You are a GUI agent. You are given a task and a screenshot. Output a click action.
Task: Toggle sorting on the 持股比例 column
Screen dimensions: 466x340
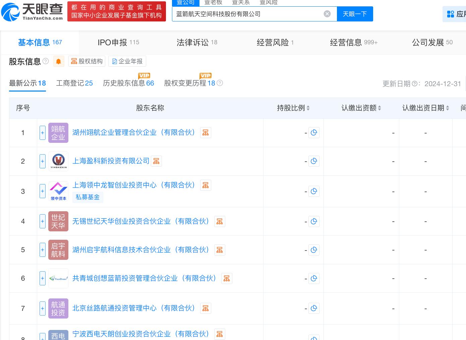(308, 108)
